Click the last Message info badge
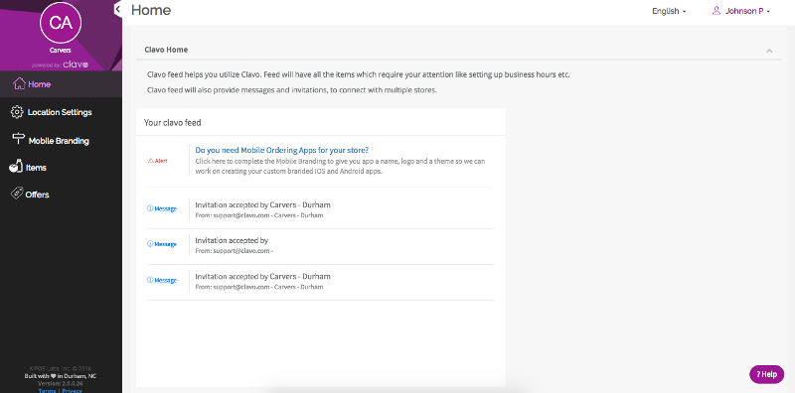Viewport: 795px width, 393px height. pos(162,280)
